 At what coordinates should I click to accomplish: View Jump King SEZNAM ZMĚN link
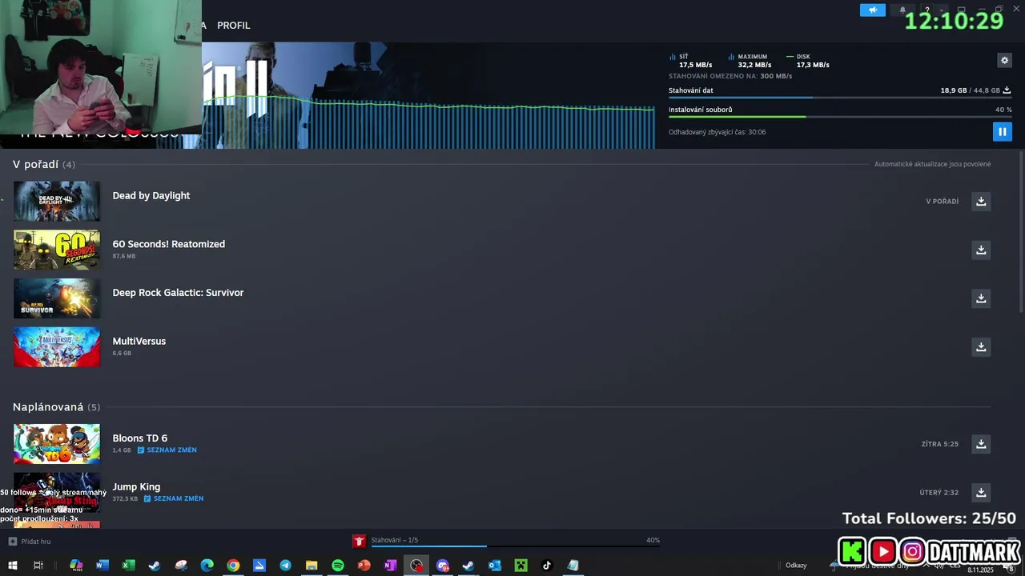click(x=174, y=498)
